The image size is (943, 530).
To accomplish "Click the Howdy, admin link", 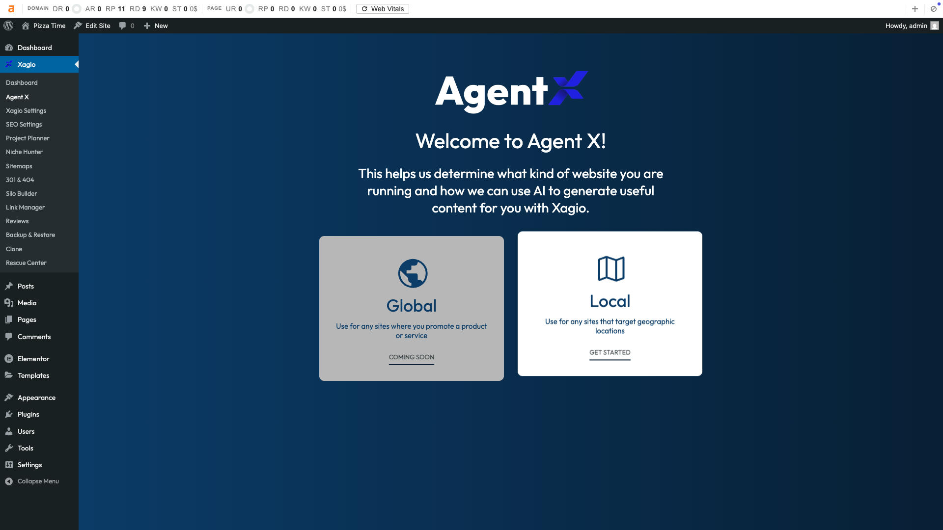I will tap(912, 26).
